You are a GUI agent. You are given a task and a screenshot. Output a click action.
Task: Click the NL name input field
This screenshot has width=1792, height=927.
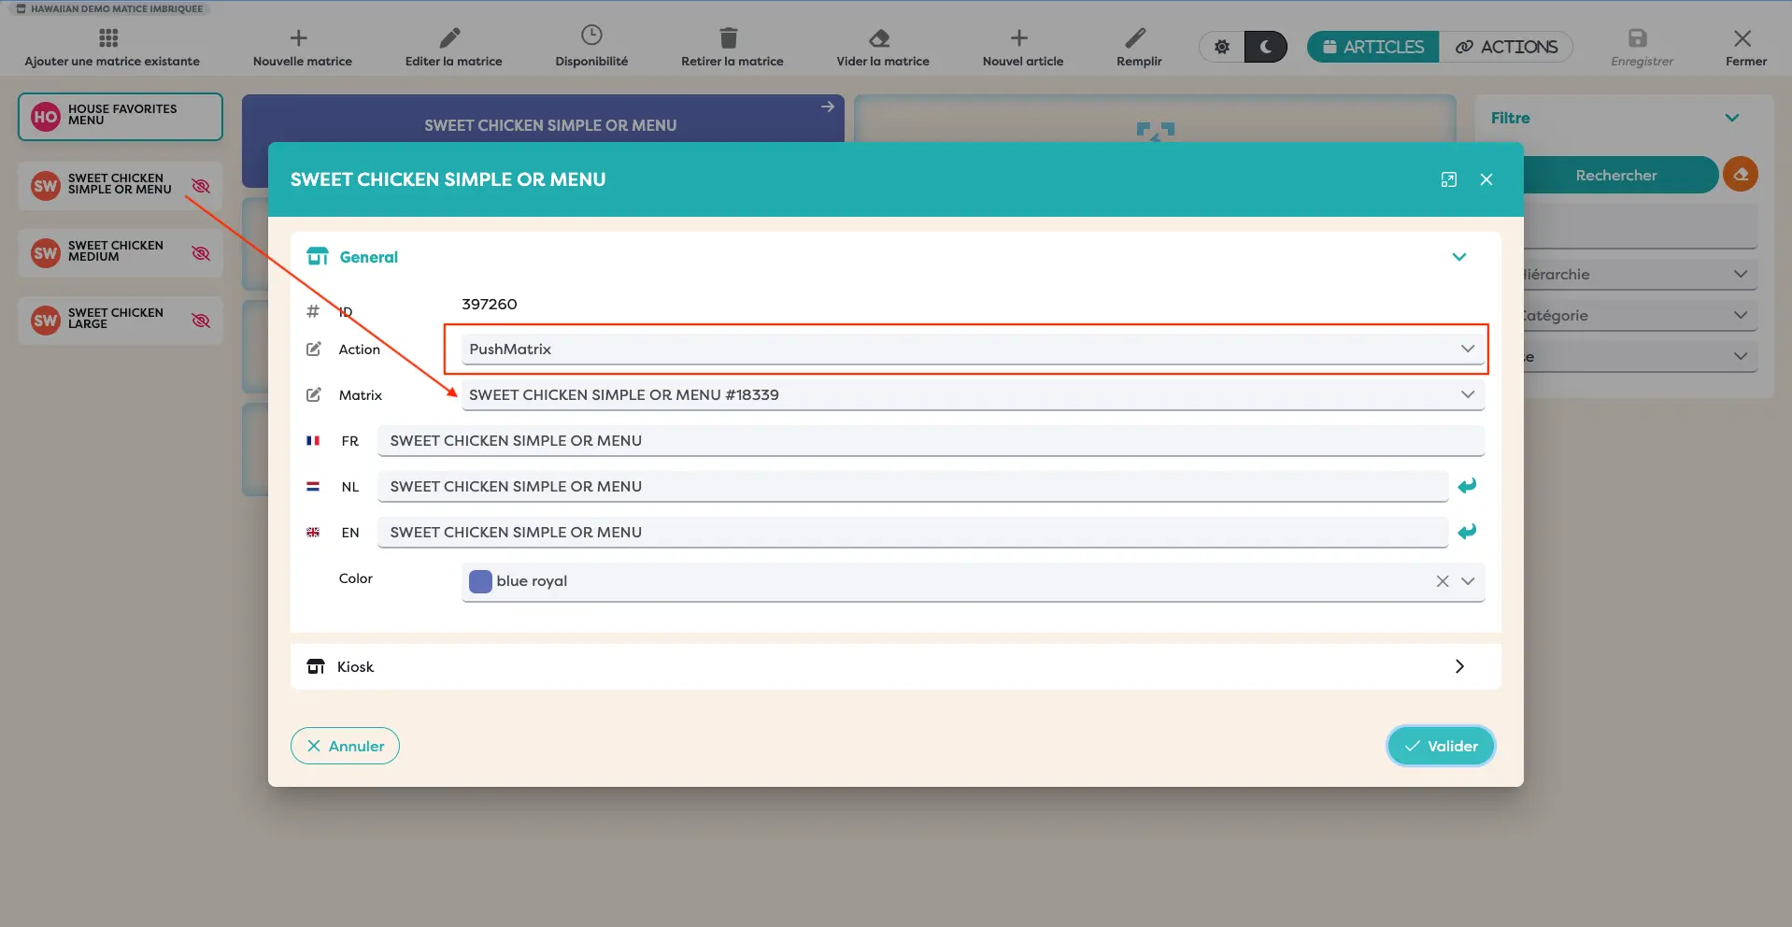pos(913,487)
